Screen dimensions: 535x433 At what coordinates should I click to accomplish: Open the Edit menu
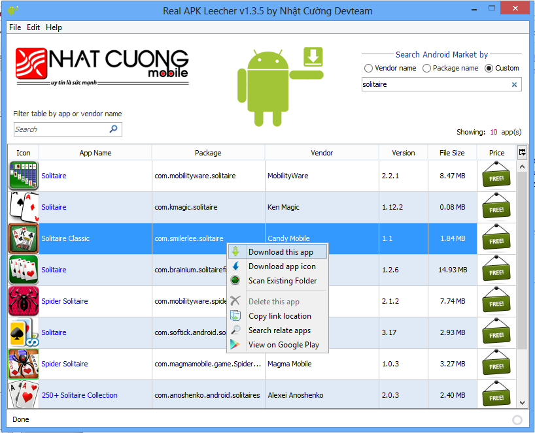33,27
